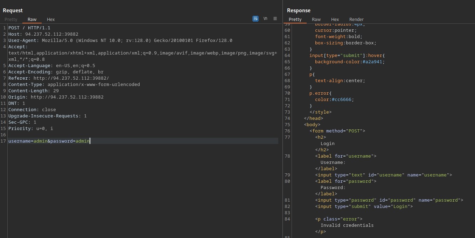Switch to the Pretty tab of the request
The image size is (475, 238).
(x=11, y=20)
